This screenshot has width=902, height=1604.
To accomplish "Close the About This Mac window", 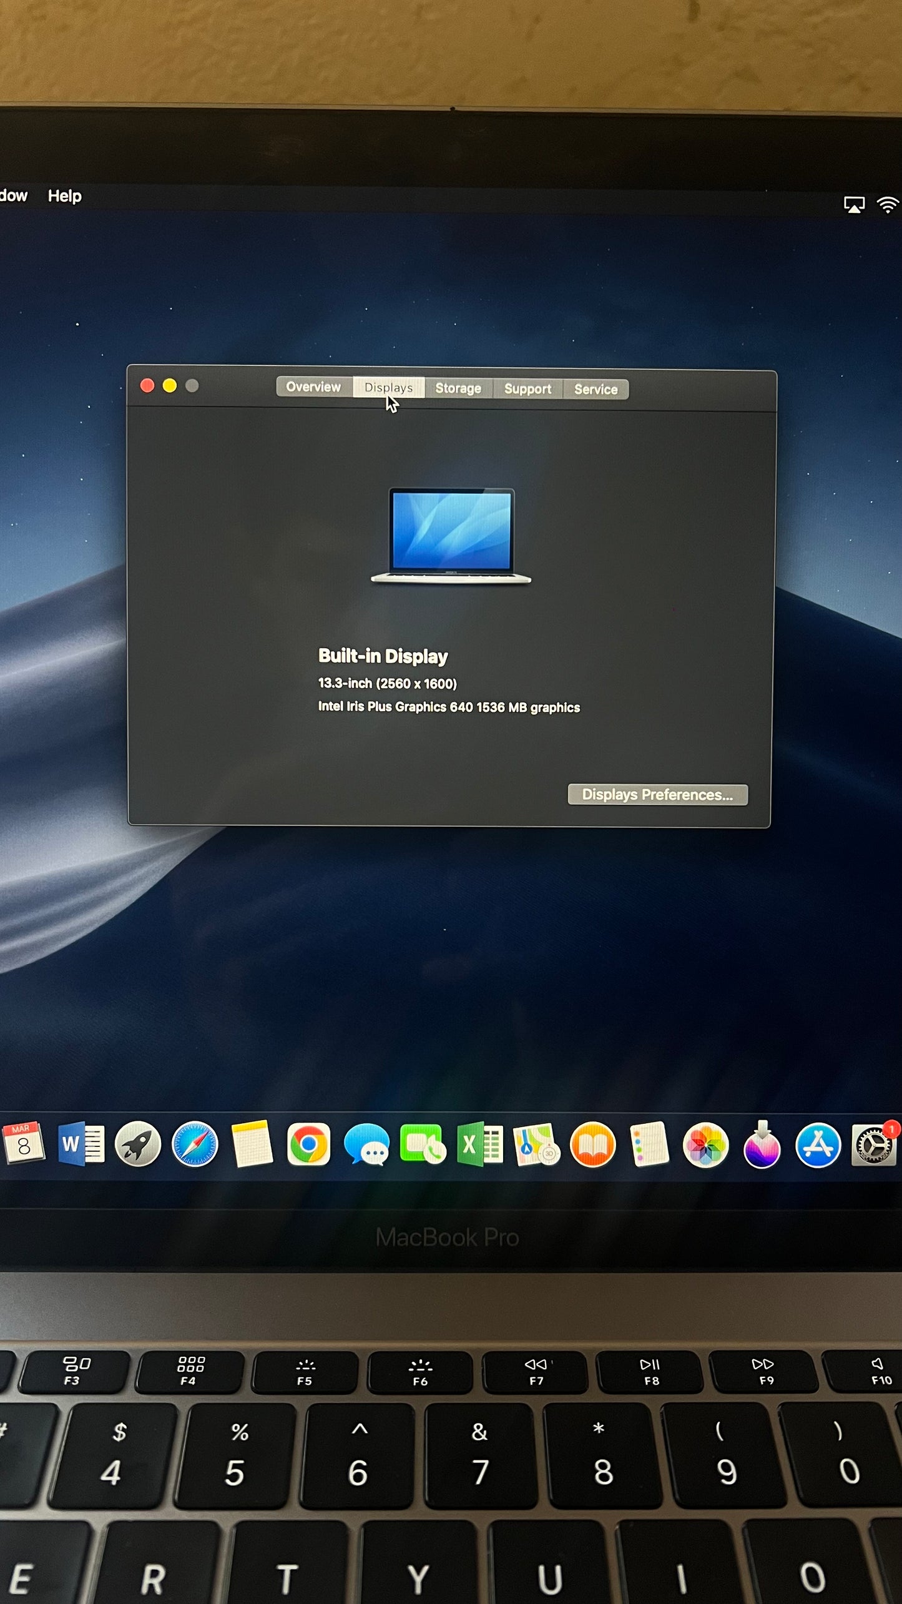I will click(x=147, y=385).
